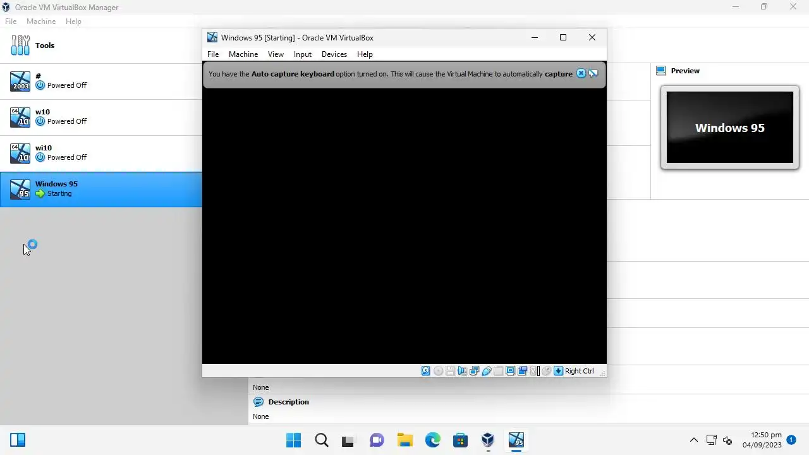Click the mouse integration indicator in status bar
The image size is (809, 455).
point(546,371)
